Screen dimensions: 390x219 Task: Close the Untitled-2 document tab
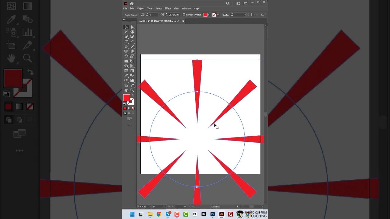183,21
